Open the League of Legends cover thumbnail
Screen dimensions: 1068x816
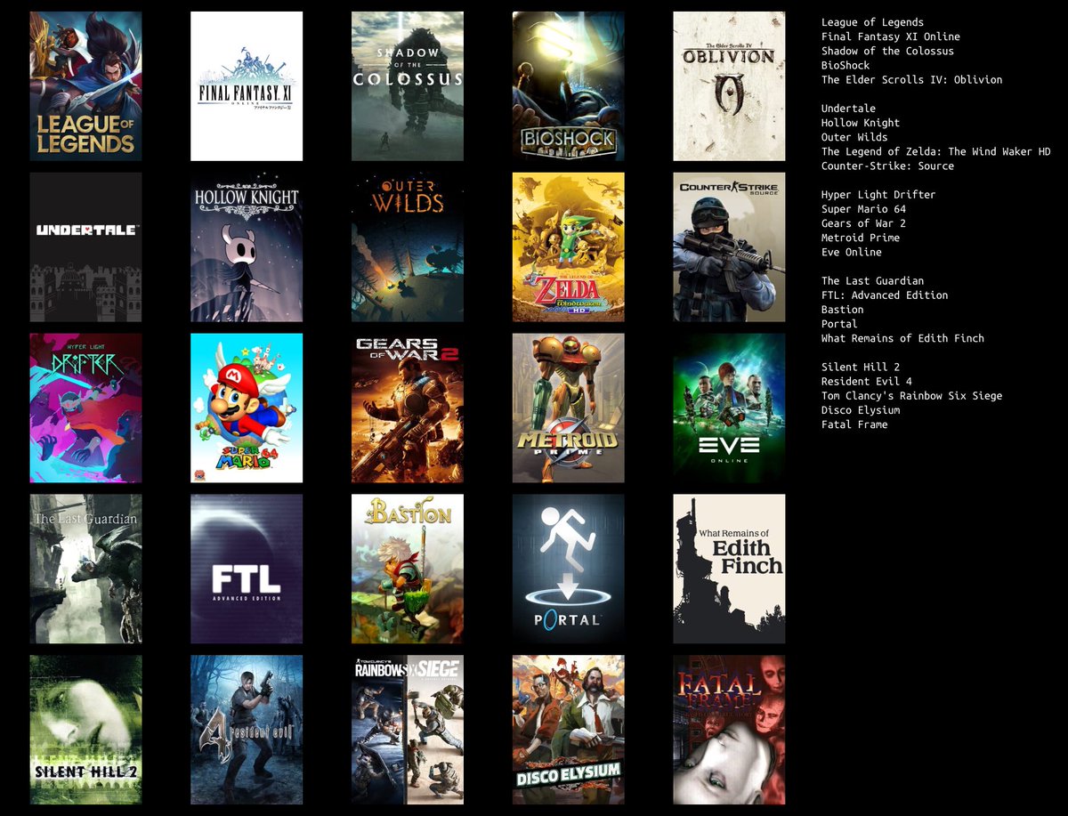click(85, 85)
